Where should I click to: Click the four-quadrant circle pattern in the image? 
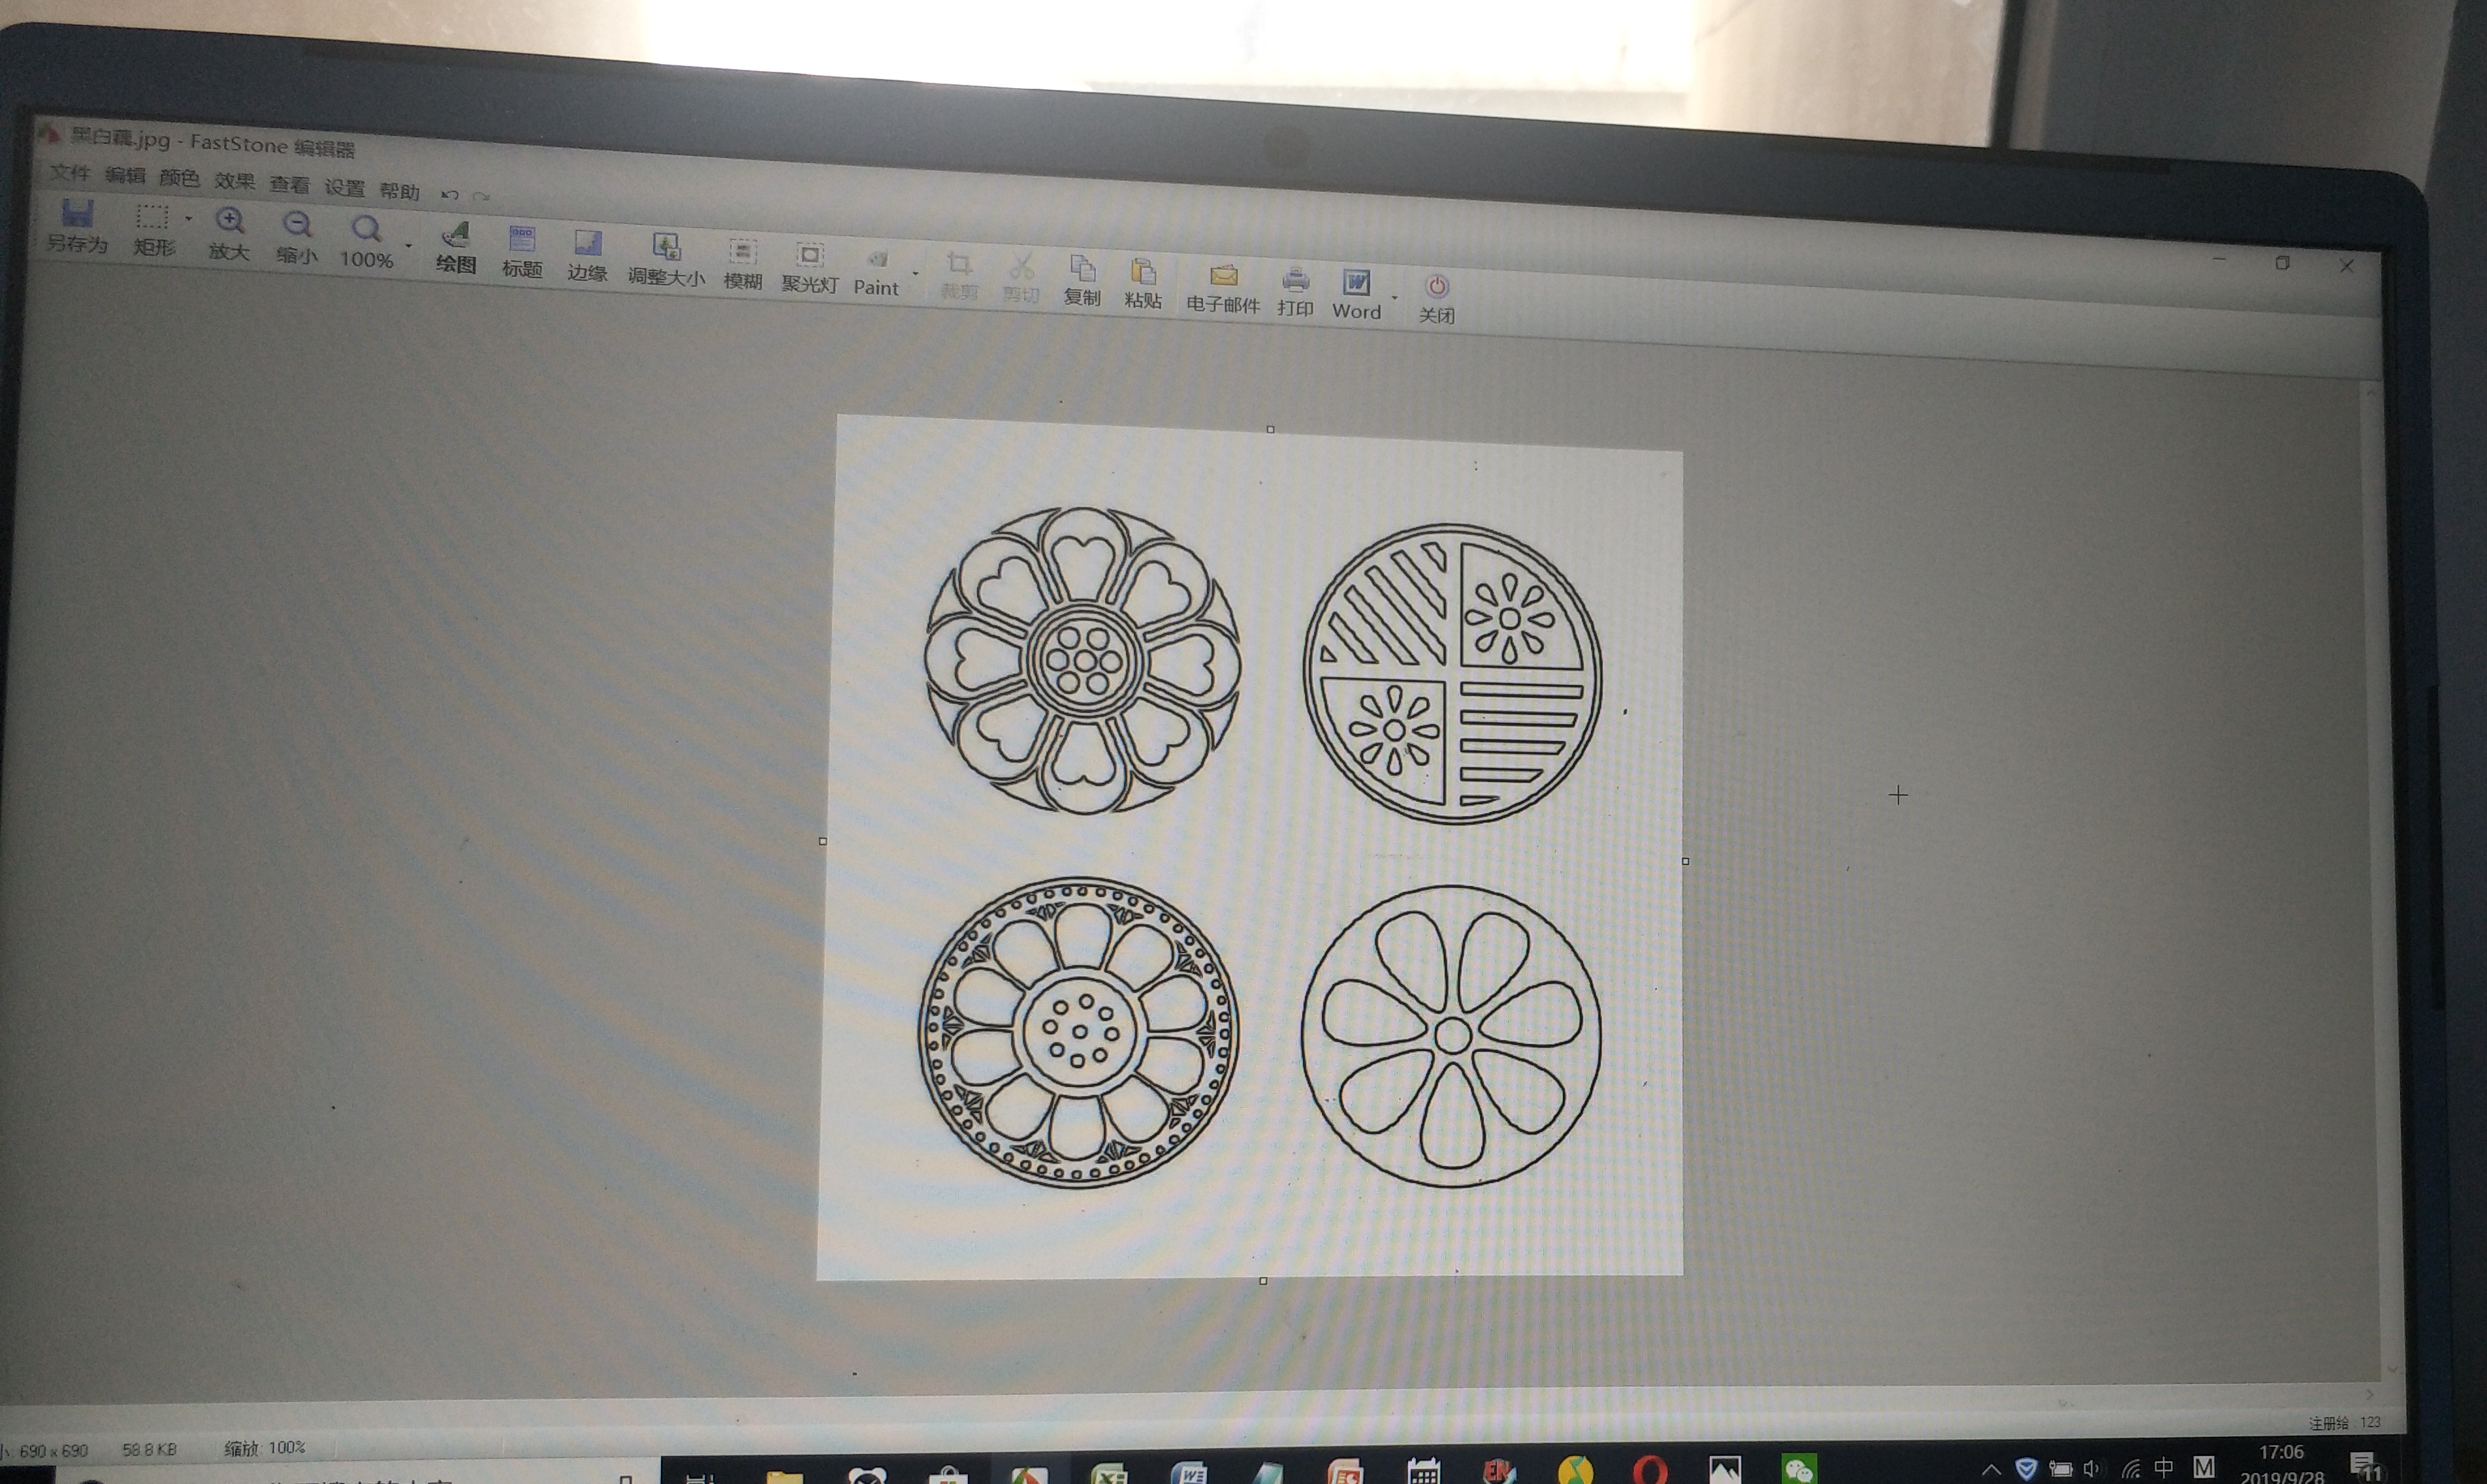pos(1452,674)
